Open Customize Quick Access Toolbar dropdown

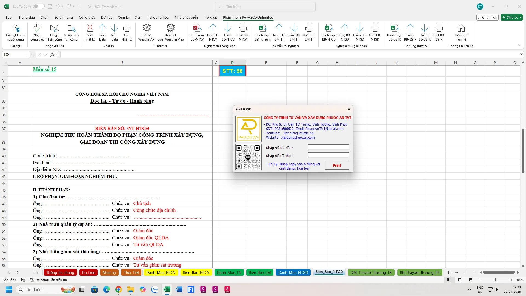click(x=79, y=6)
